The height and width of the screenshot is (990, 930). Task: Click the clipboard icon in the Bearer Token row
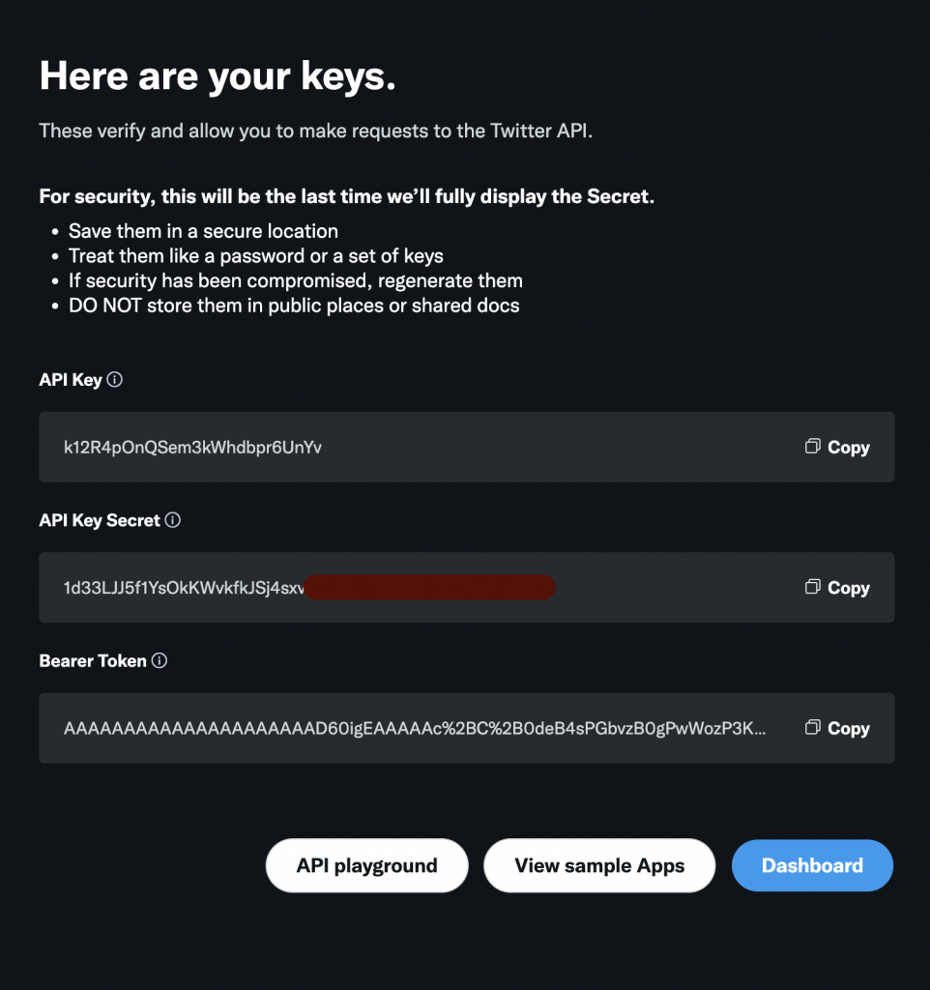coord(813,727)
